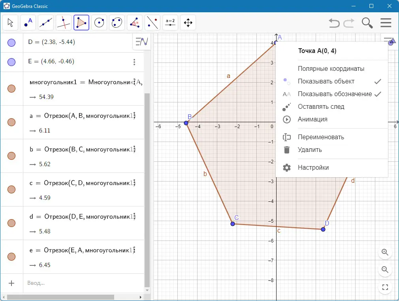This screenshot has height=301, width=399.
Task: Open the three-dot menu for segment b
Action: pyautogui.click(x=134, y=150)
